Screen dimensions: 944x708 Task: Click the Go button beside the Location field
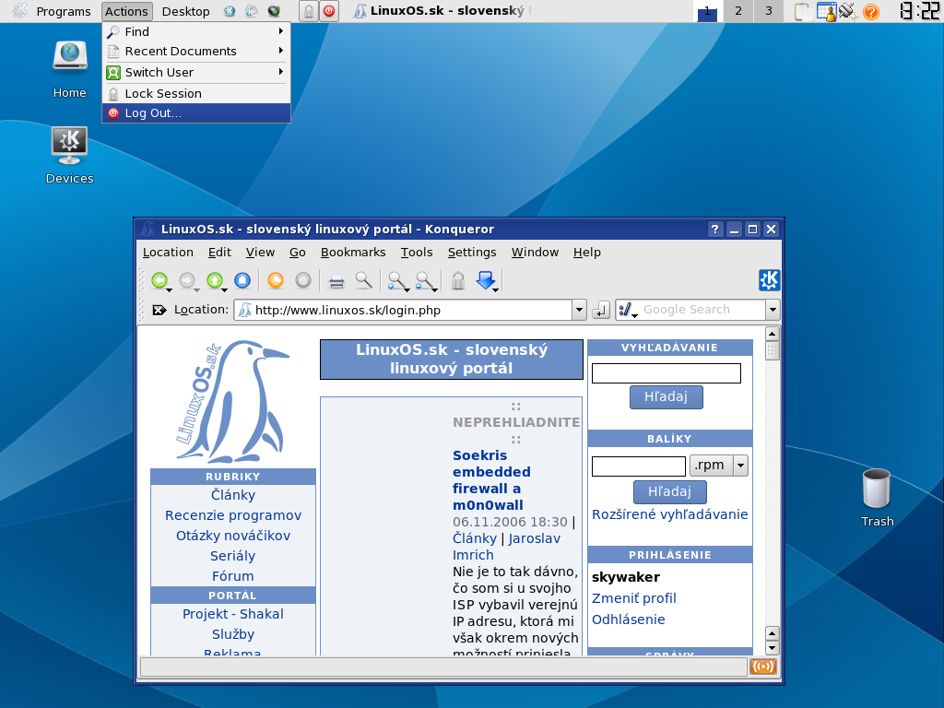click(601, 310)
